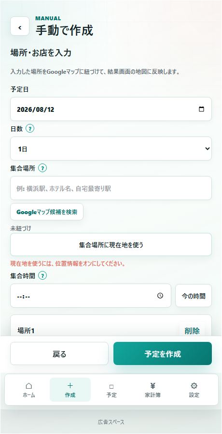Click the 削除 button for 場所1
The image size is (222, 434).
coord(192,330)
